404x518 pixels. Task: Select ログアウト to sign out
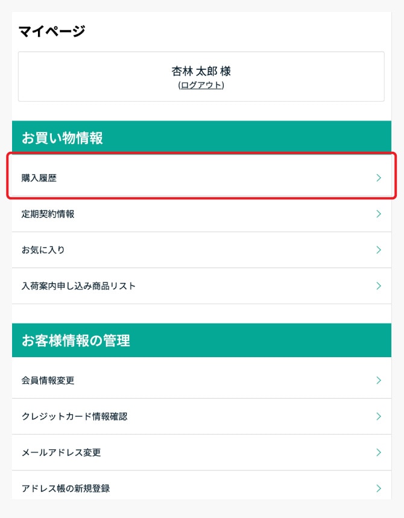(x=201, y=85)
